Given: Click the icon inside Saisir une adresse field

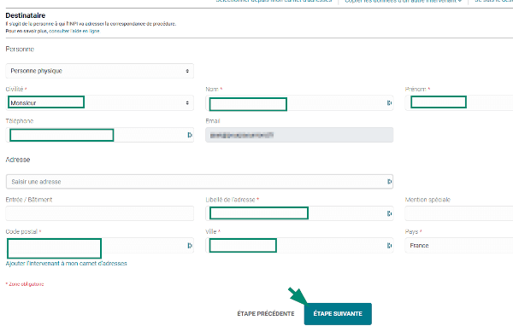Looking at the screenshot, I should pos(389,182).
